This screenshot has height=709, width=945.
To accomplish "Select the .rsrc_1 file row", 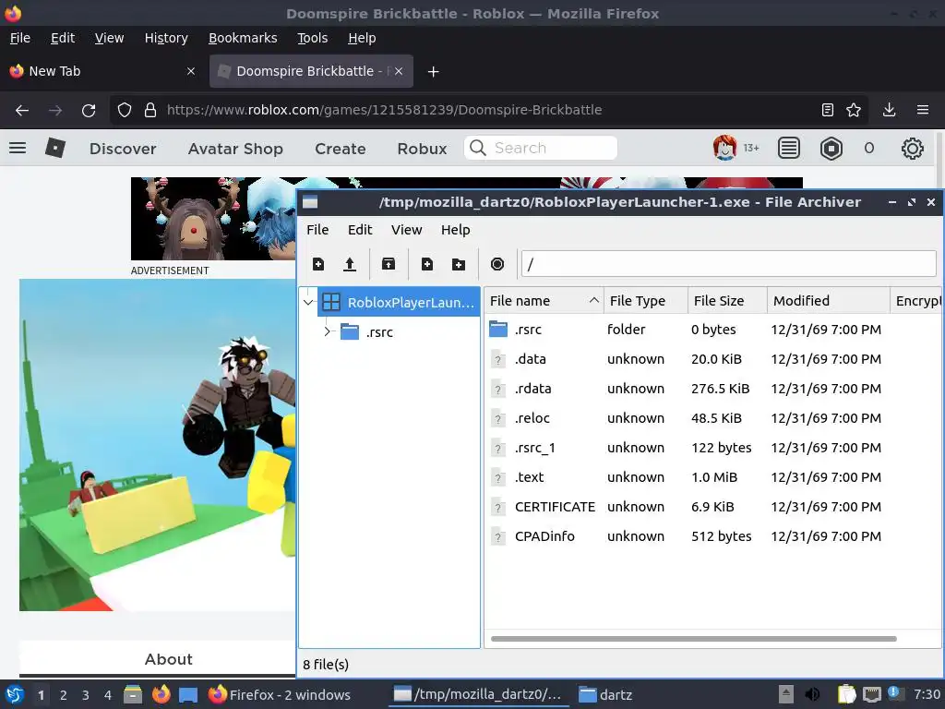I will 712,448.
